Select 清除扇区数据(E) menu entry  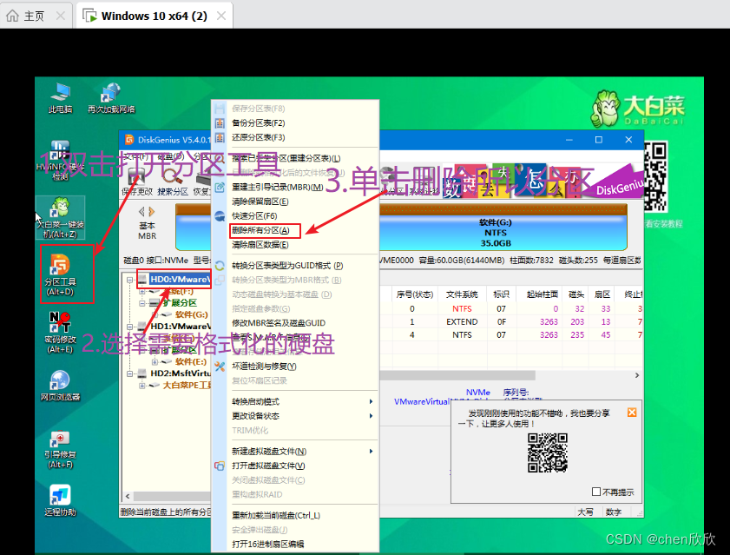[x=260, y=245]
